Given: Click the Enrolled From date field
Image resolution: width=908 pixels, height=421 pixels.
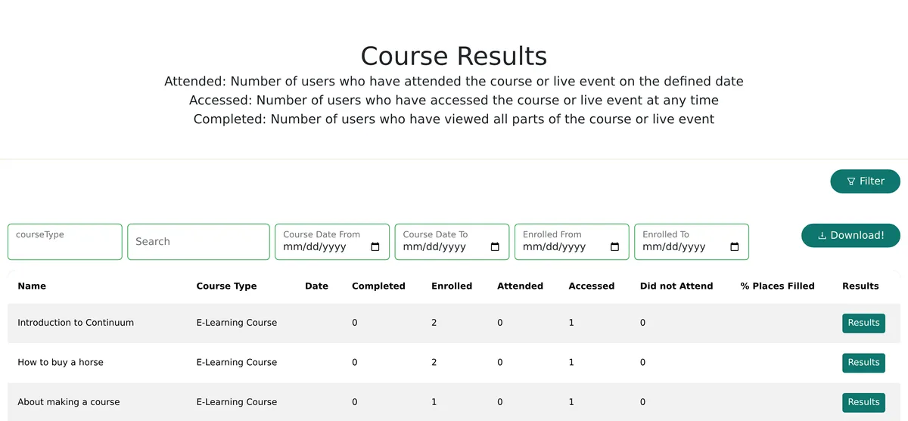Looking at the screenshot, I should 571,242.
